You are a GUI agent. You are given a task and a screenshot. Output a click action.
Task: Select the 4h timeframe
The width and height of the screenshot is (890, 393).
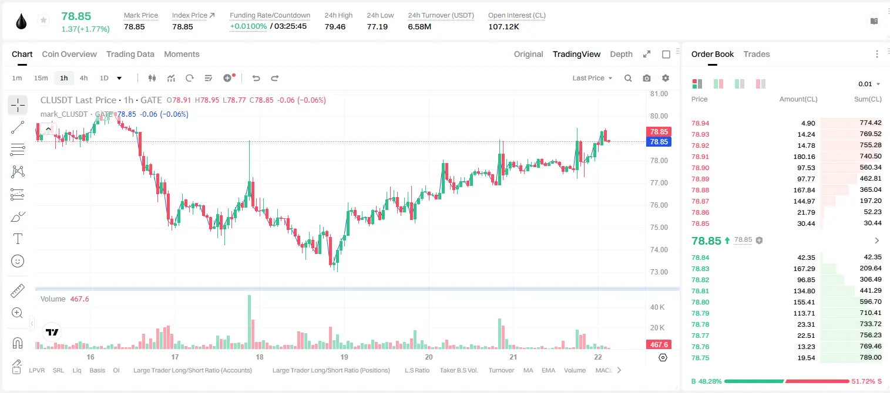click(x=83, y=78)
